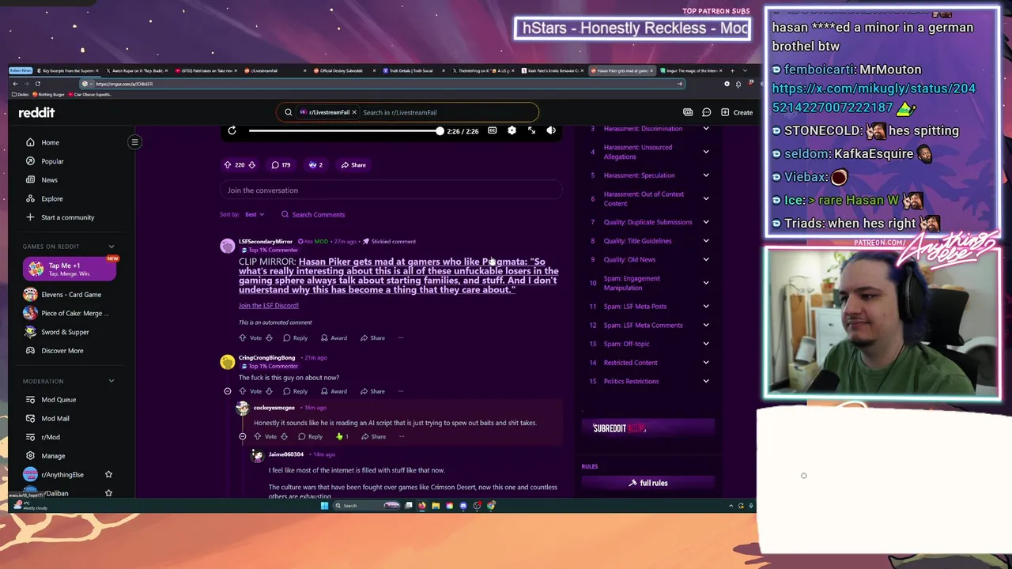This screenshot has height=569, width=1012.
Task: Open the 179 comments button
Action: 281,165
